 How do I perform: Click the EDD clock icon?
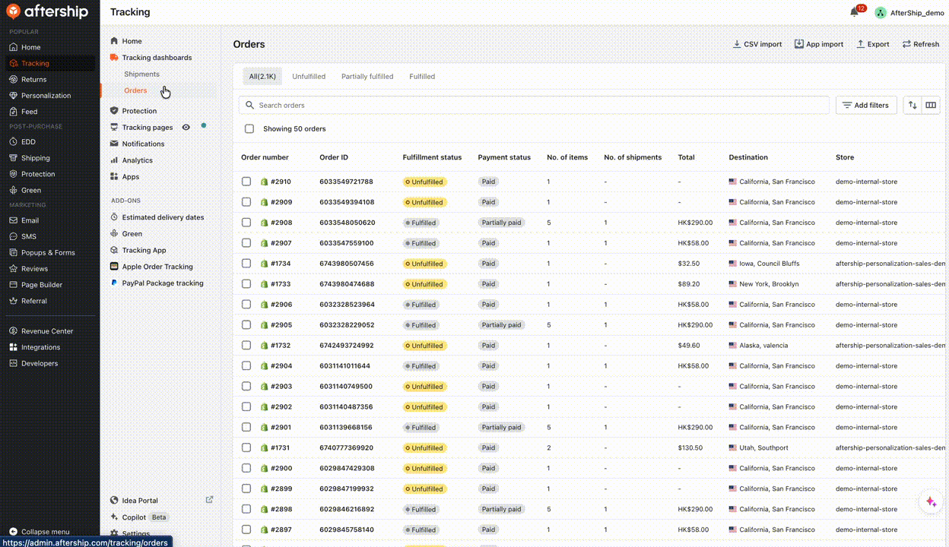point(14,142)
